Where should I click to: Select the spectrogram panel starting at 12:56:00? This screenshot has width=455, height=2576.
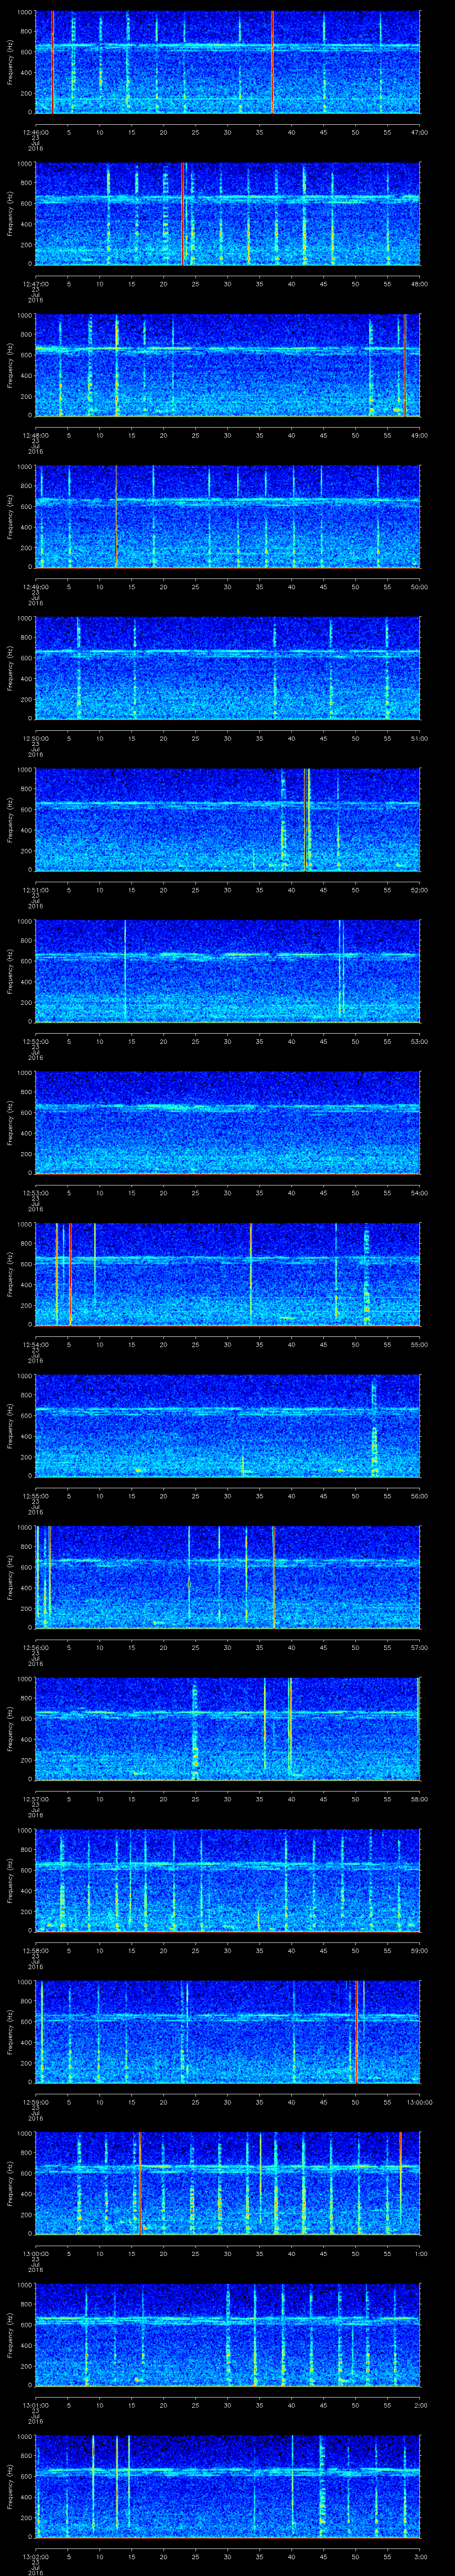[227, 1578]
